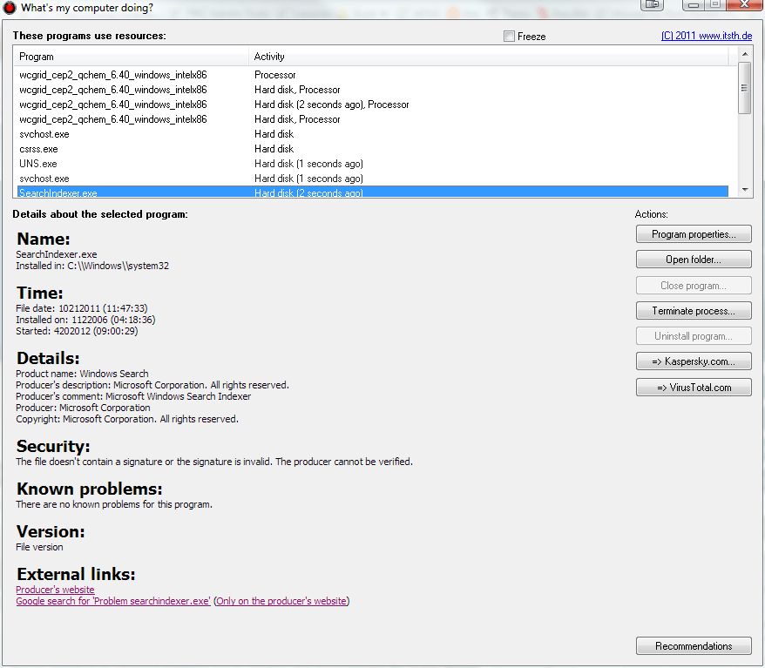Select UNS.exe in the program list
The width and height of the screenshot is (765, 668).
[x=37, y=164]
